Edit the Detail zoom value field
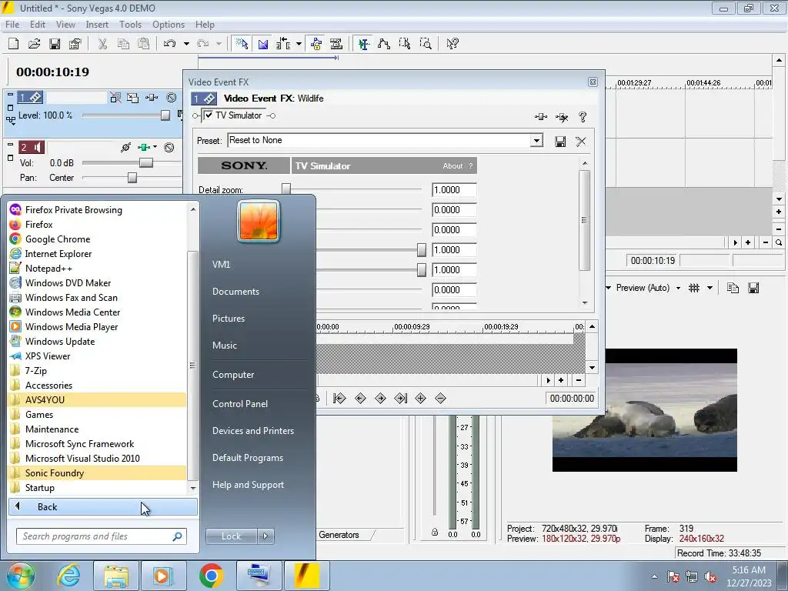788x591 pixels. 454,190
